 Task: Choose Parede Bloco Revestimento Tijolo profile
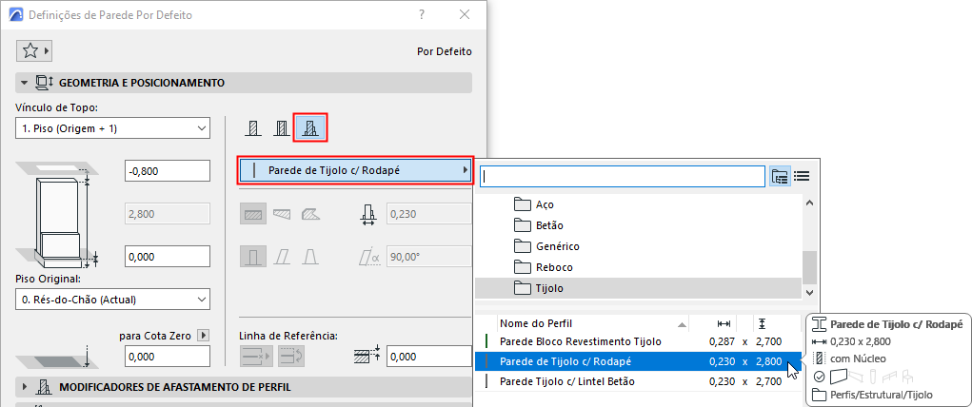click(580, 340)
